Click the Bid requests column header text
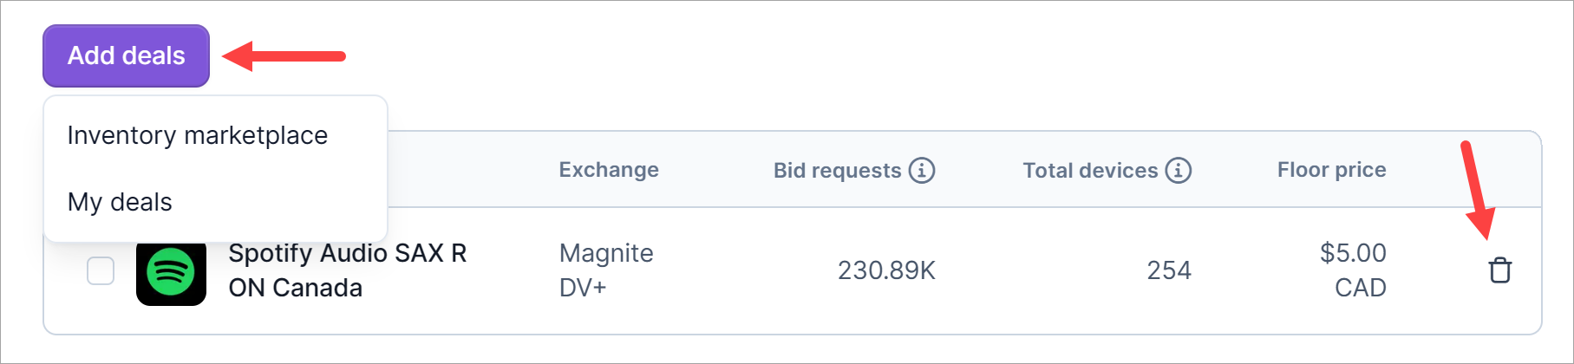 coord(837,171)
